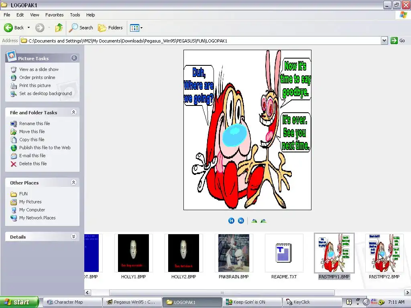Open the FUN folder in Other Places
Viewport: 411px width, 308px height.
(23, 194)
